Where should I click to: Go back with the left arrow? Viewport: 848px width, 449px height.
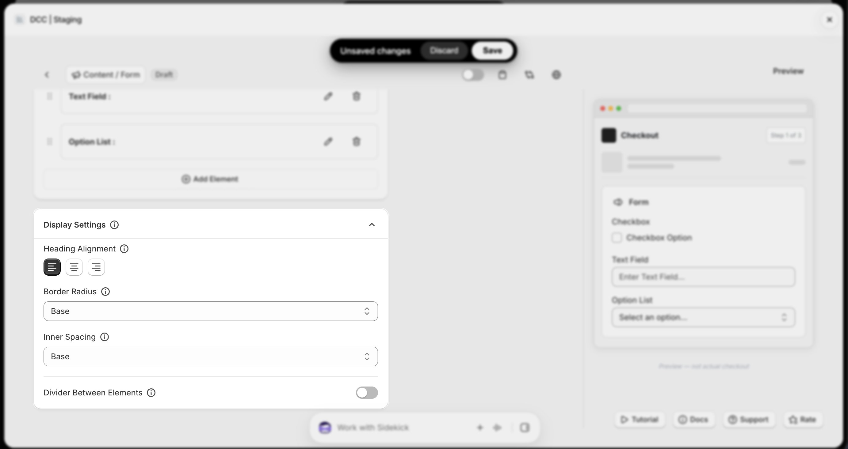point(47,75)
